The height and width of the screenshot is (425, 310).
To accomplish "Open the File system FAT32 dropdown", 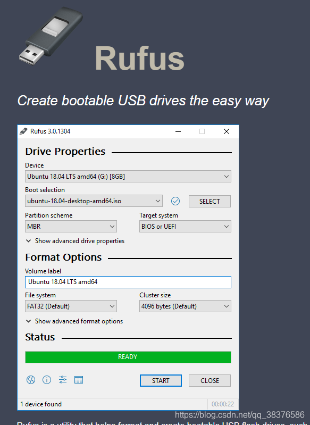I will coord(71,306).
